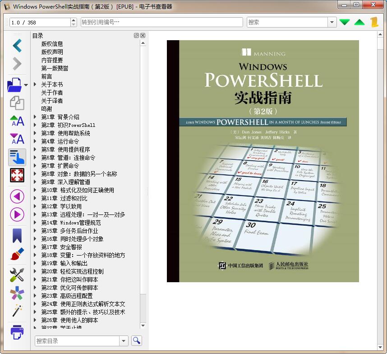The height and width of the screenshot is (354, 387).
Task: Open the color theme paintbrush tool
Action: (x=17, y=254)
